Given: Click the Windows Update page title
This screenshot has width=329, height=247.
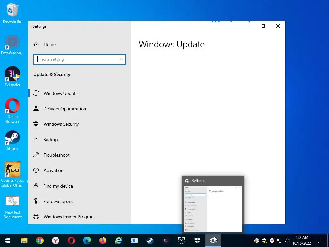Looking at the screenshot, I should click(x=172, y=44).
